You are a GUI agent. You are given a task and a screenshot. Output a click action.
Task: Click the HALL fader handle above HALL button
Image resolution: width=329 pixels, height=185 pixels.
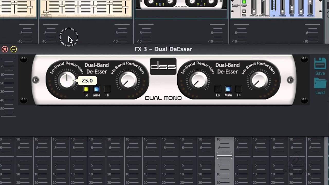tap(46, 12)
